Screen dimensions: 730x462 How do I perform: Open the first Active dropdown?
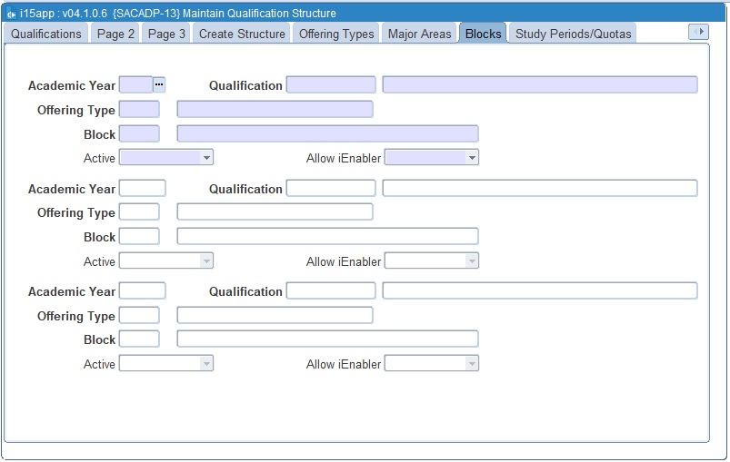[165, 158]
